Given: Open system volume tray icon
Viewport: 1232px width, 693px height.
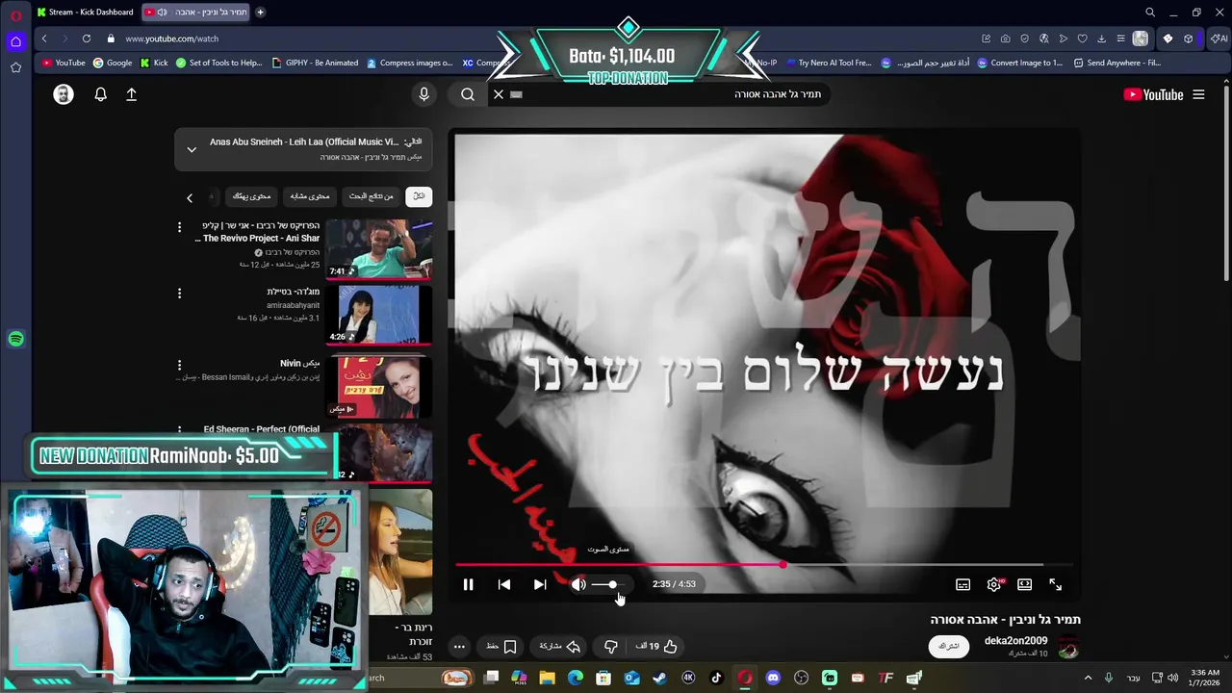Looking at the screenshot, I should pos(1172,678).
